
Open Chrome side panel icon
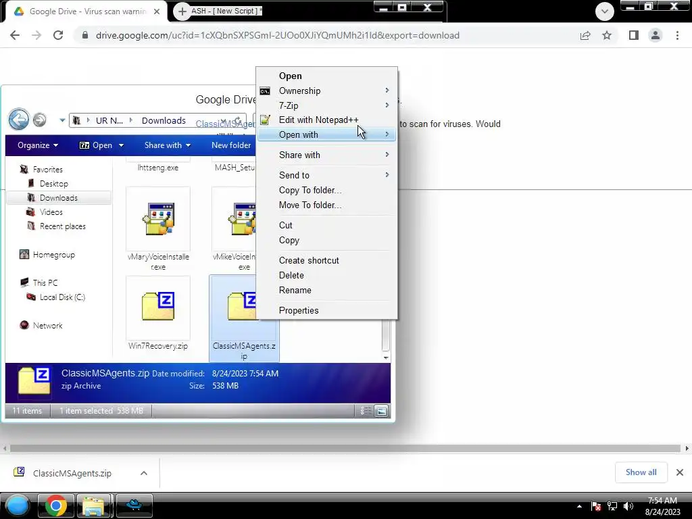634,35
